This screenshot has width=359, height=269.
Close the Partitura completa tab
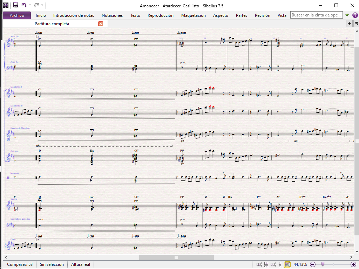tap(101, 24)
